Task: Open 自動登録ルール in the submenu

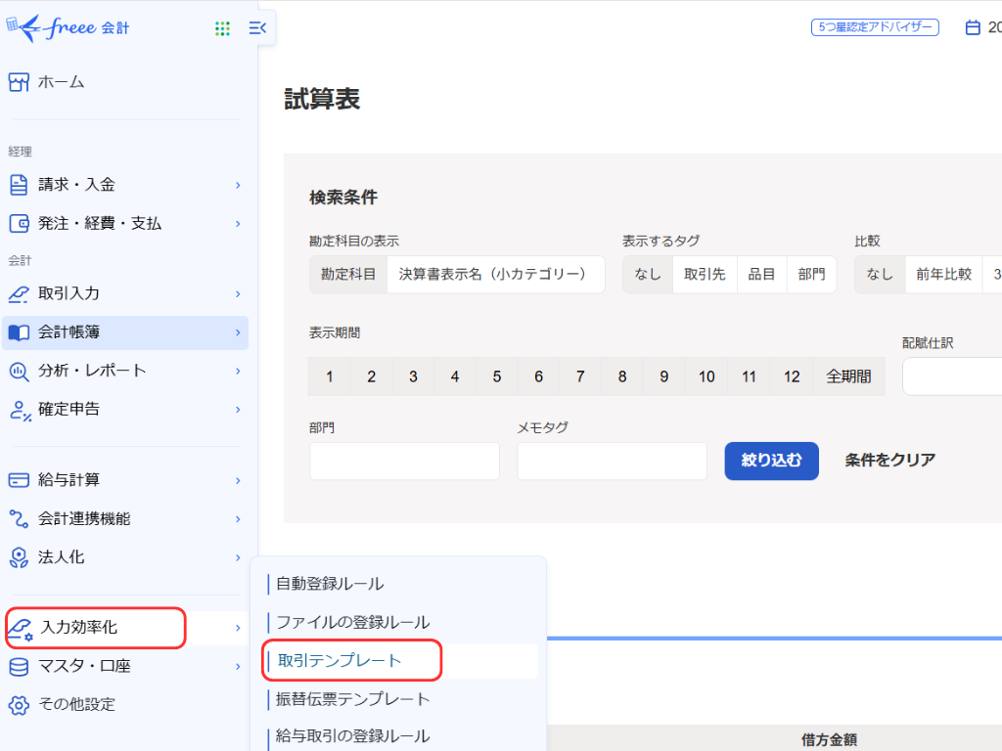Action: [x=330, y=584]
